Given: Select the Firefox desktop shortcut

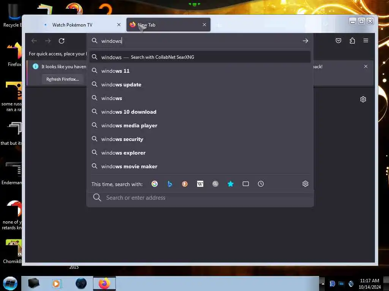Looking at the screenshot, I should click(x=14, y=55).
